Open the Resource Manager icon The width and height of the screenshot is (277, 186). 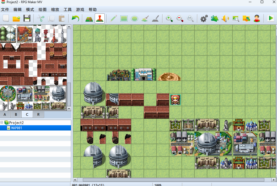tap(246, 18)
